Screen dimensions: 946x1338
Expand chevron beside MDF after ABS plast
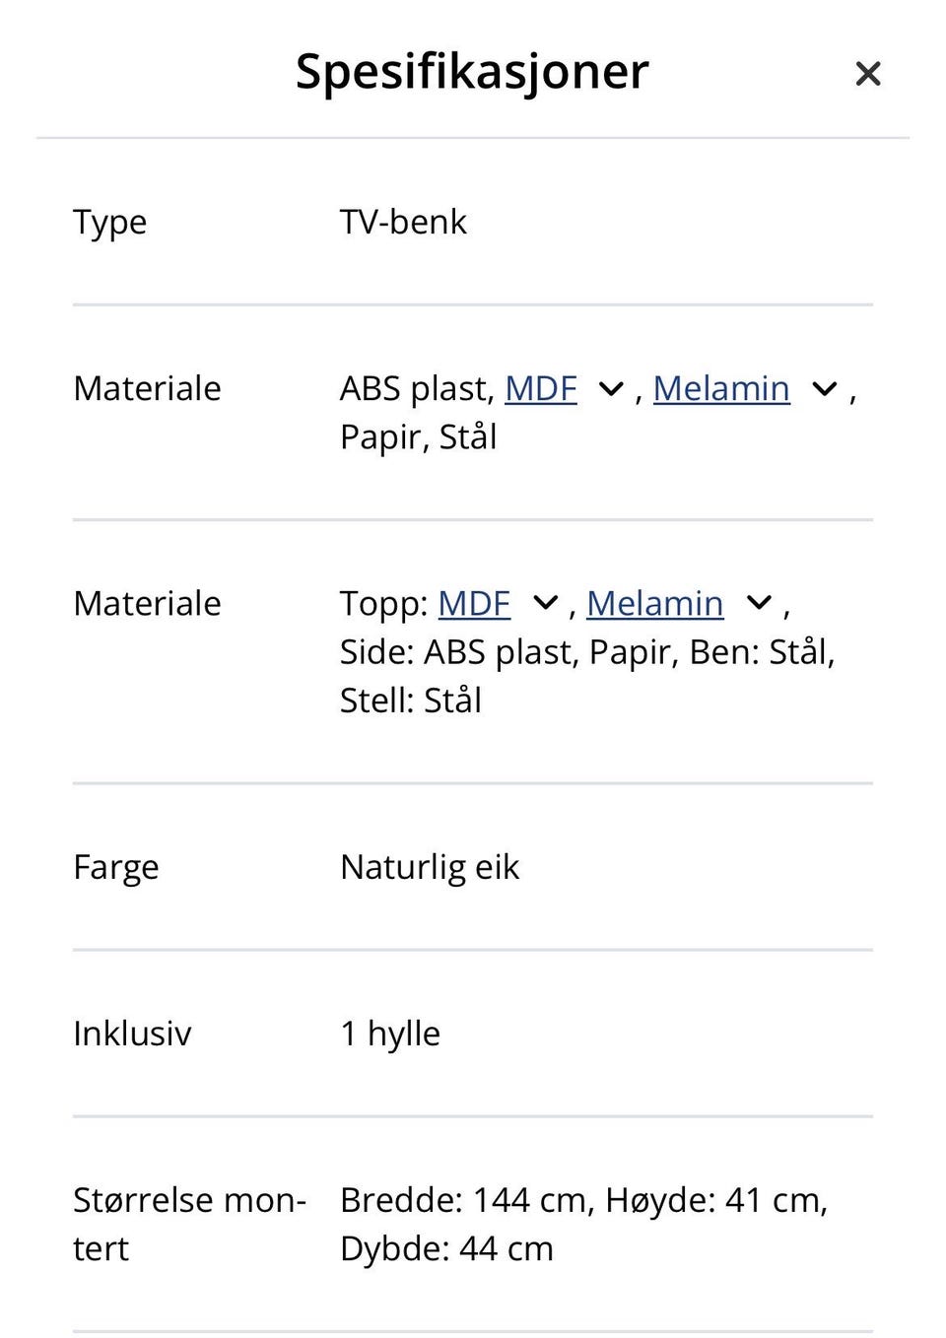pos(611,389)
